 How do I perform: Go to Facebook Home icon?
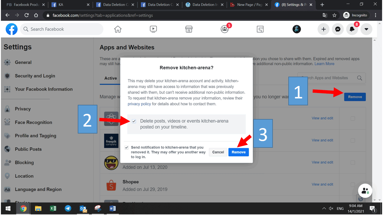118,29
